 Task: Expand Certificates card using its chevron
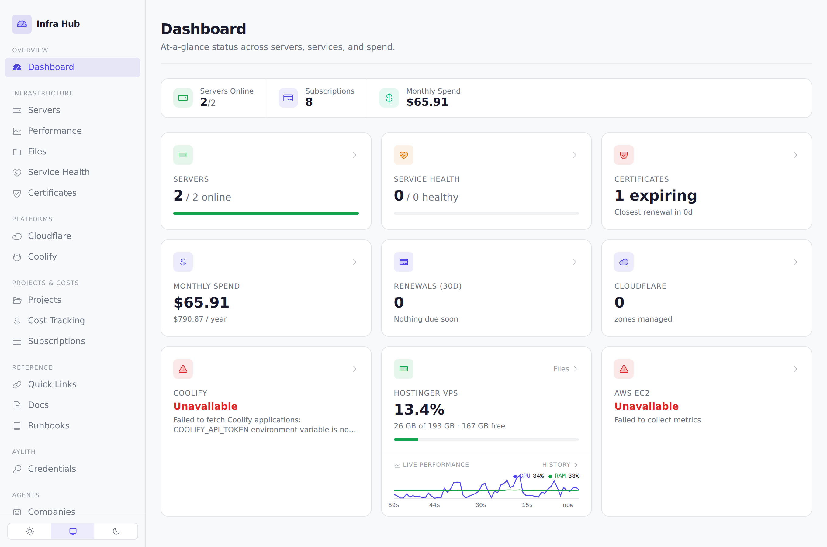[795, 155]
